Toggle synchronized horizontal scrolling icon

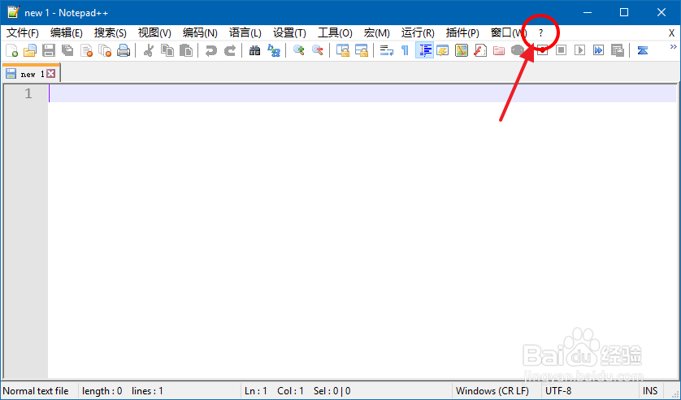(362, 51)
